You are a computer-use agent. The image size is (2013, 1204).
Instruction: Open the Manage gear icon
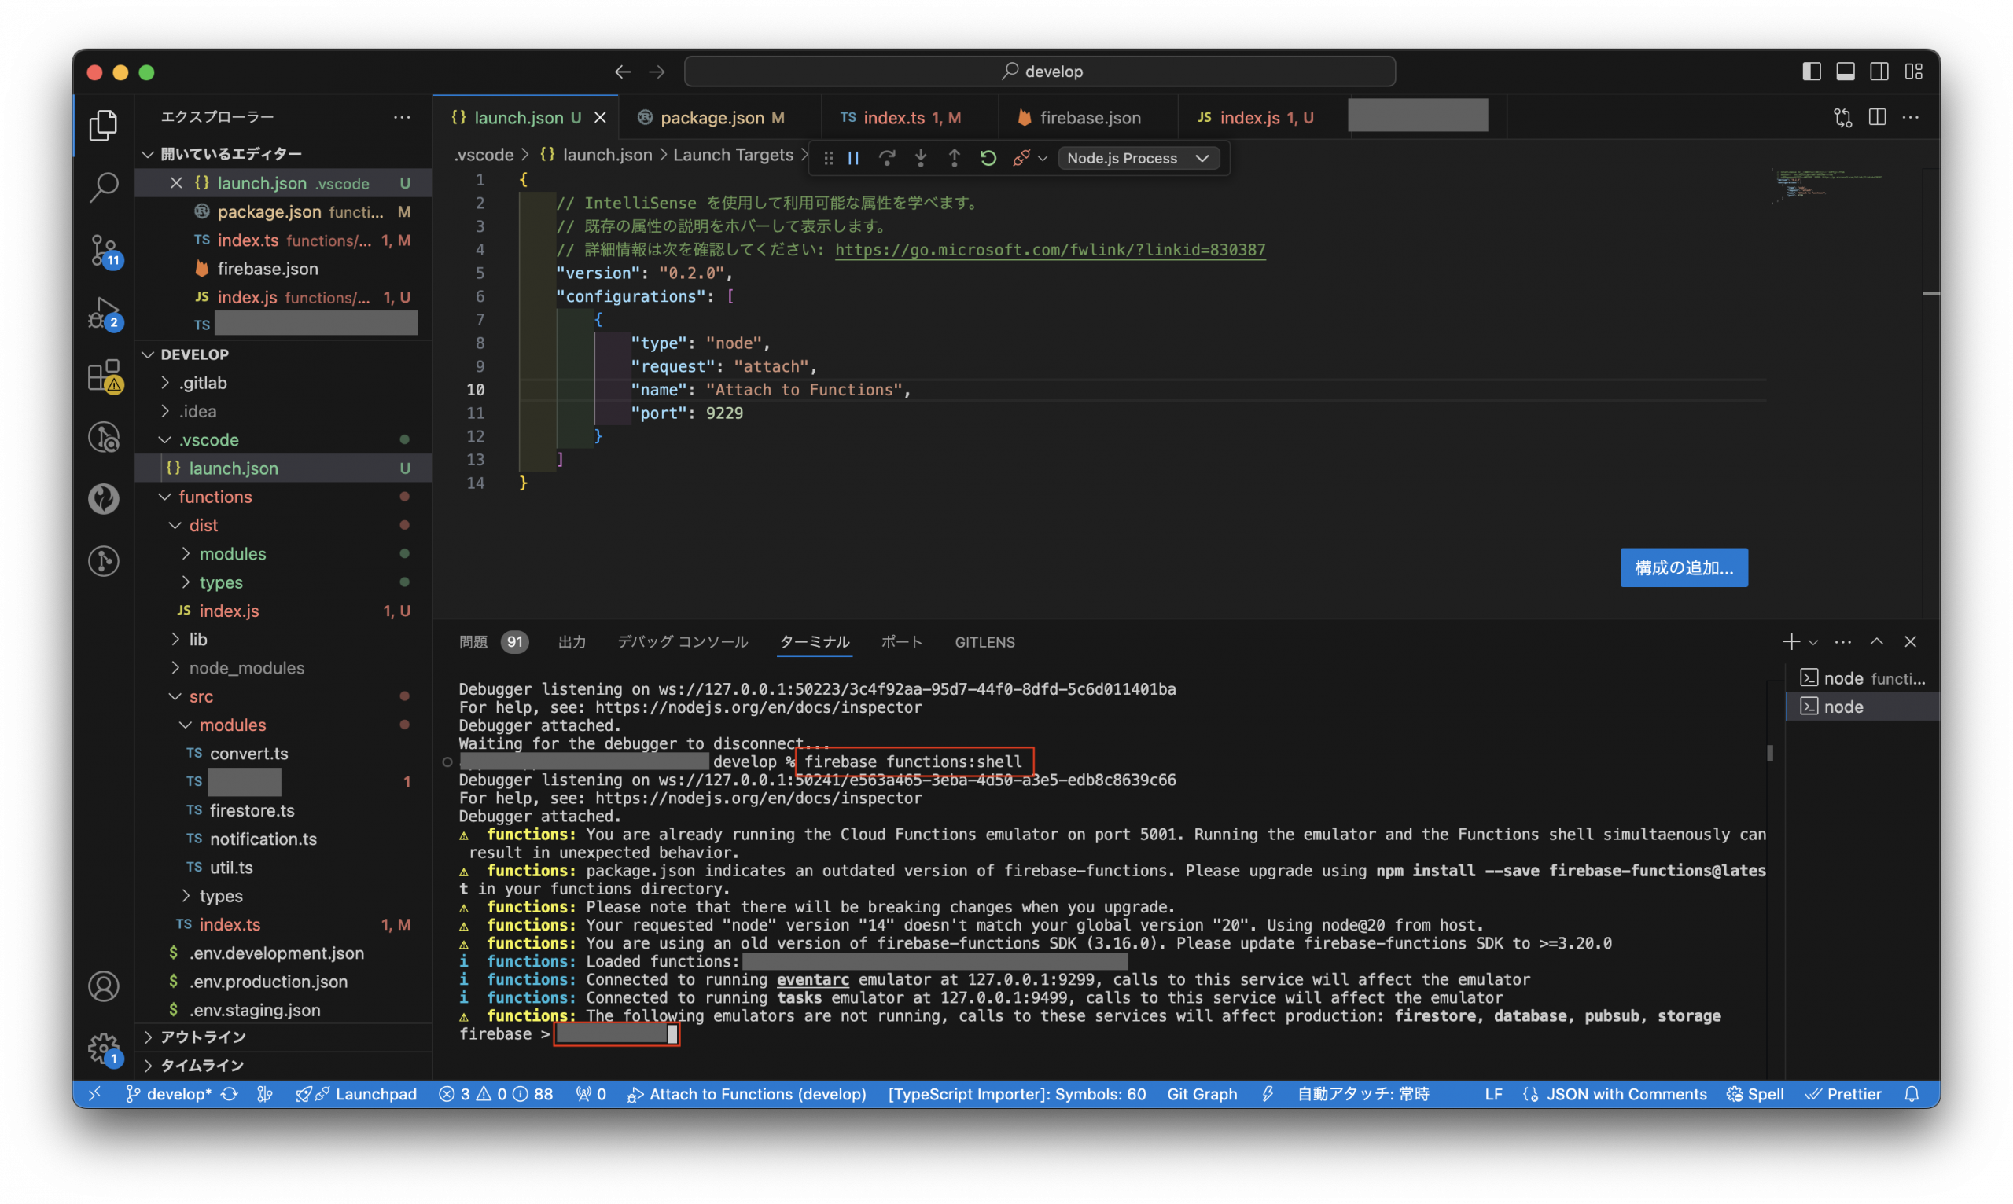pyautogui.click(x=103, y=1048)
